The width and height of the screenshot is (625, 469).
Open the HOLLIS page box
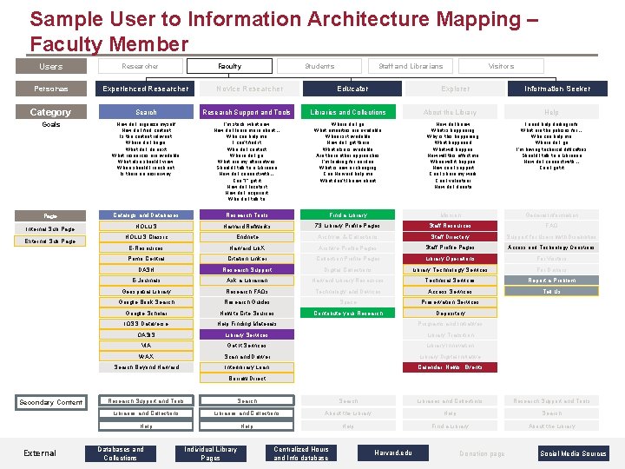pos(146,226)
